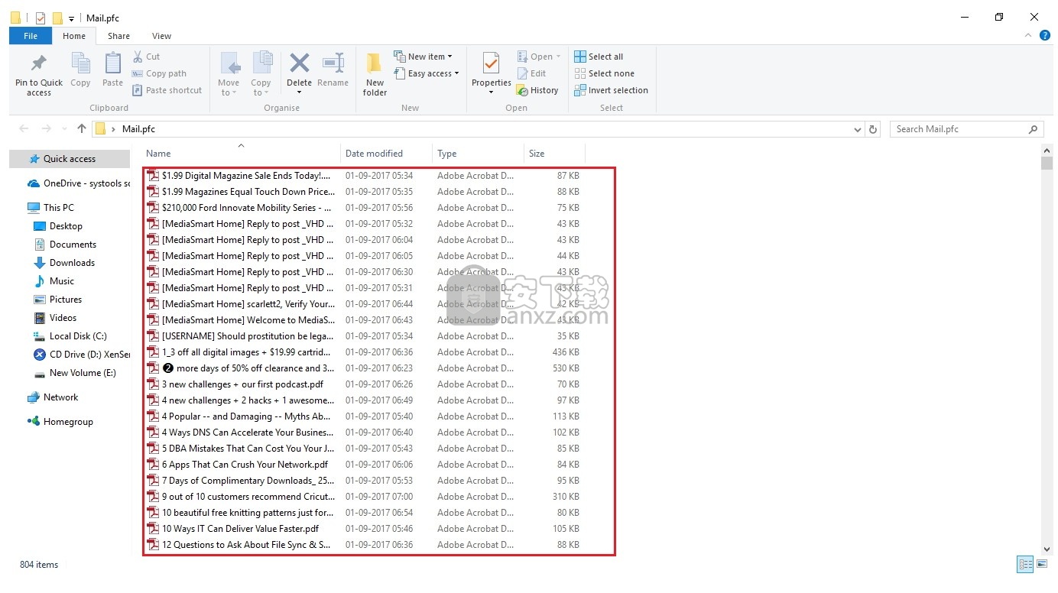1058x593 pixels.
Task: Select New Volume (E:)
Action: (x=75, y=373)
